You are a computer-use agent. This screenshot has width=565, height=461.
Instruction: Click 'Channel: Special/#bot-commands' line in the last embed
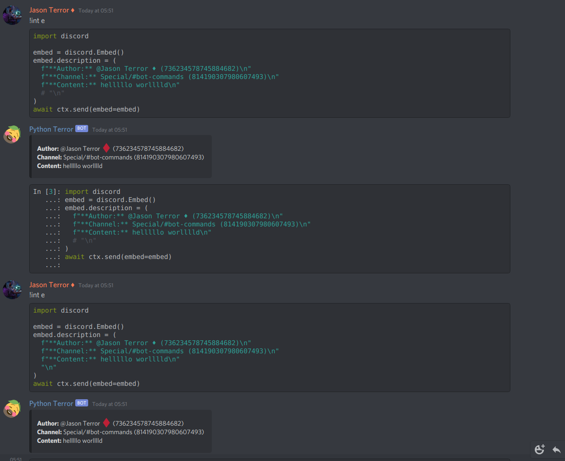coord(120,432)
